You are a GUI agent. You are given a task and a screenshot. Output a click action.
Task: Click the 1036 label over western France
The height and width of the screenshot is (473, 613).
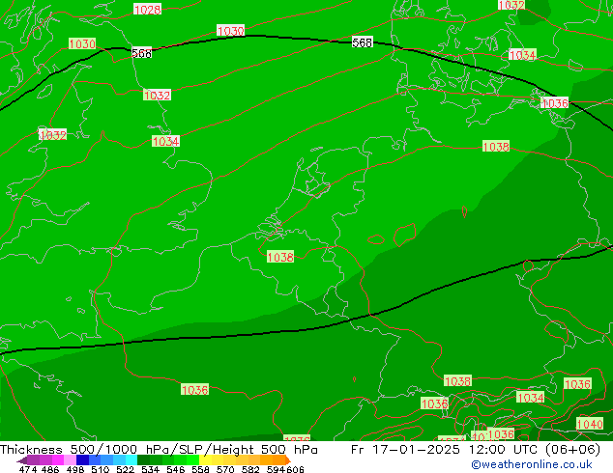(194, 389)
